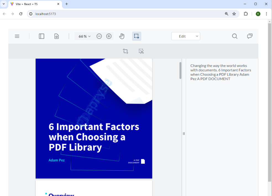Open the Chrome profile avatar
Image resolution: width=272 pixels, height=196 pixels.
[258, 14]
